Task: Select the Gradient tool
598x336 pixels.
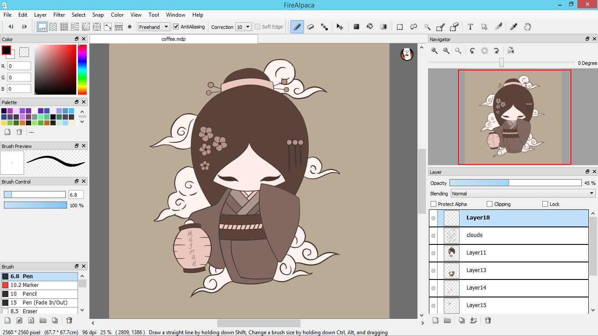Action: click(x=384, y=27)
